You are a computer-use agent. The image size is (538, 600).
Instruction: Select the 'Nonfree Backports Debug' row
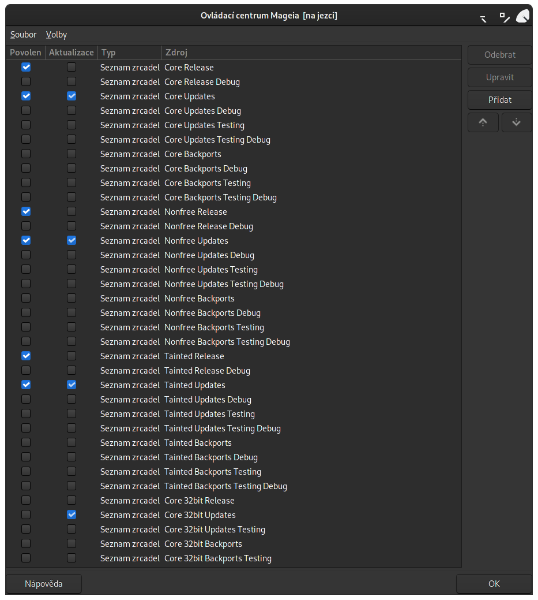point(234,312)
